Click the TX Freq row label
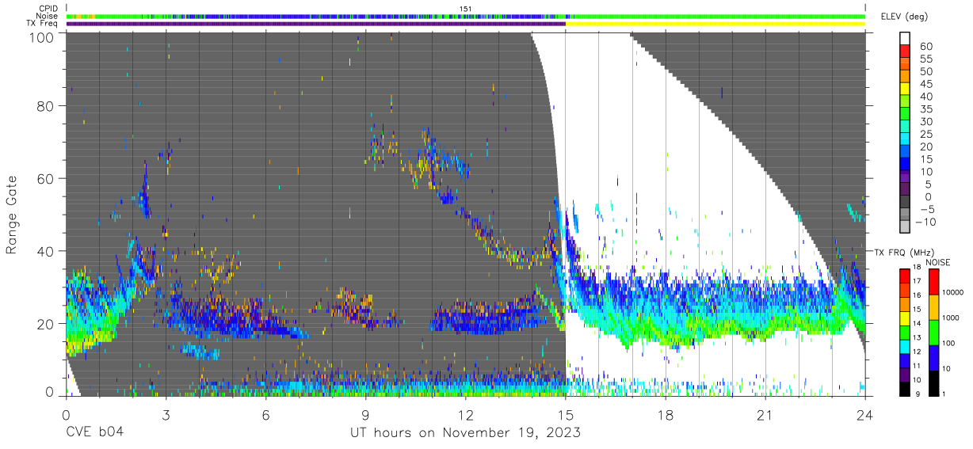Viewport: 973px width, 449px height. point(43,23)
